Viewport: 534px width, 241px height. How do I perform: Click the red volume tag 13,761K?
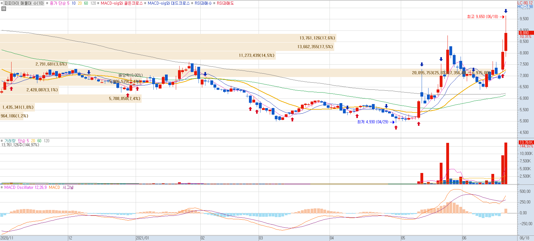pos(526,142)
